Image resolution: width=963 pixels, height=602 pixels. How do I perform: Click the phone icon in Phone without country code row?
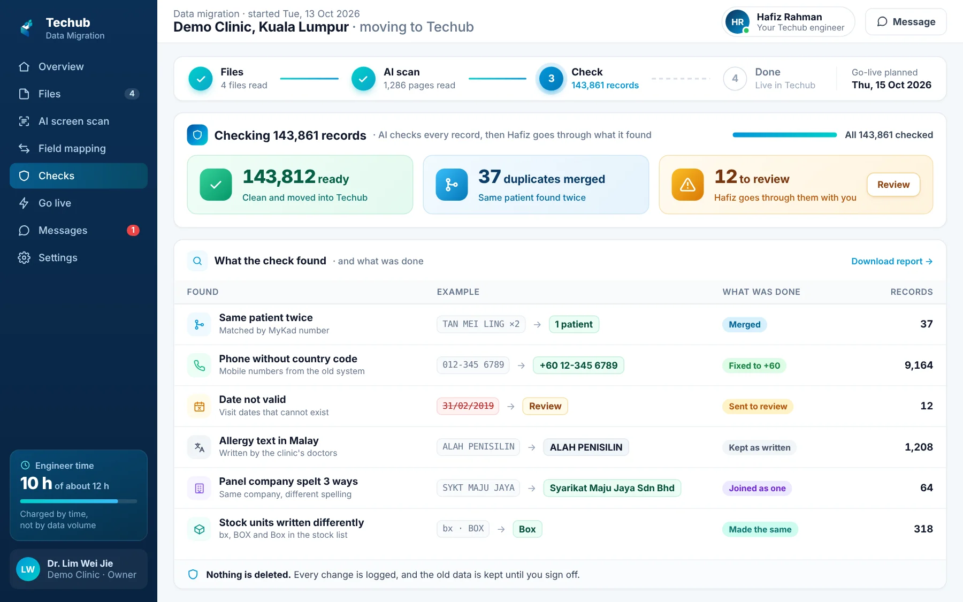[x=199, y=365]
